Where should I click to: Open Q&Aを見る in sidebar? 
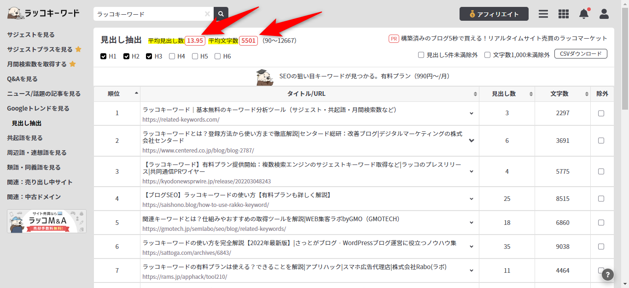pos(22,79)
